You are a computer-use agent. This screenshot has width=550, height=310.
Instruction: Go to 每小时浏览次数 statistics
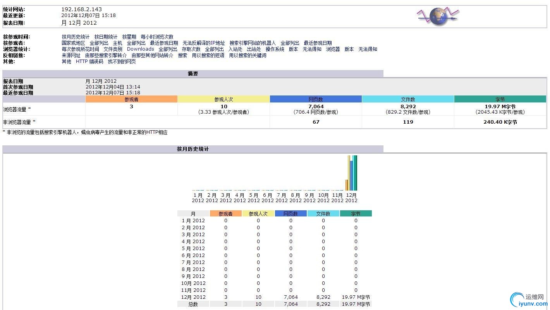point(157,37)
